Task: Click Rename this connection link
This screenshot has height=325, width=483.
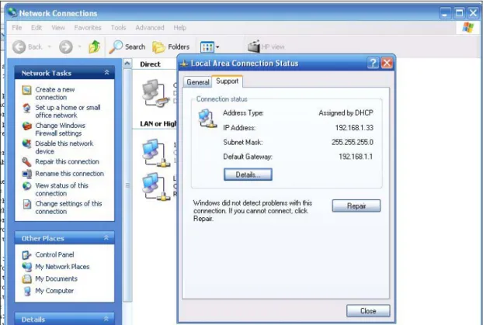Action: [69, 174]
